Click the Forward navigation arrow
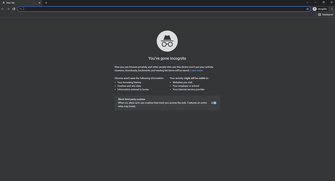This screenshot has height=181, width=335. (x=8, y=9)
